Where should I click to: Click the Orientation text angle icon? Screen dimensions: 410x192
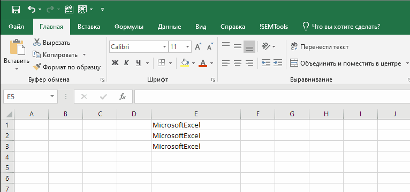266,46
